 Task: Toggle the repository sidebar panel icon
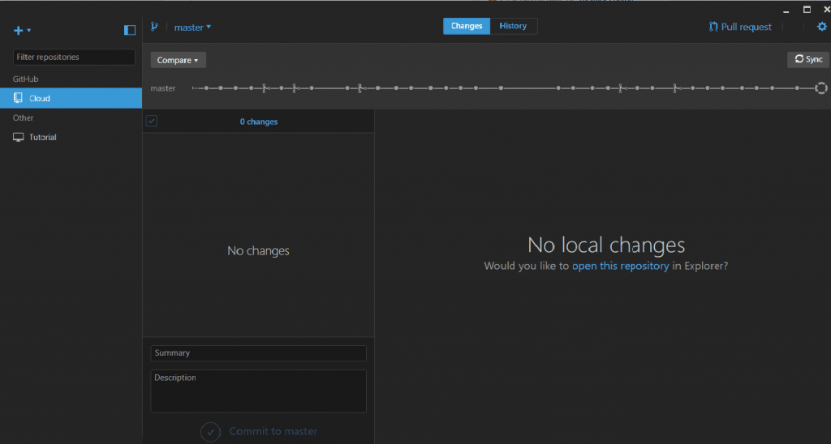[x=130, y=30]
